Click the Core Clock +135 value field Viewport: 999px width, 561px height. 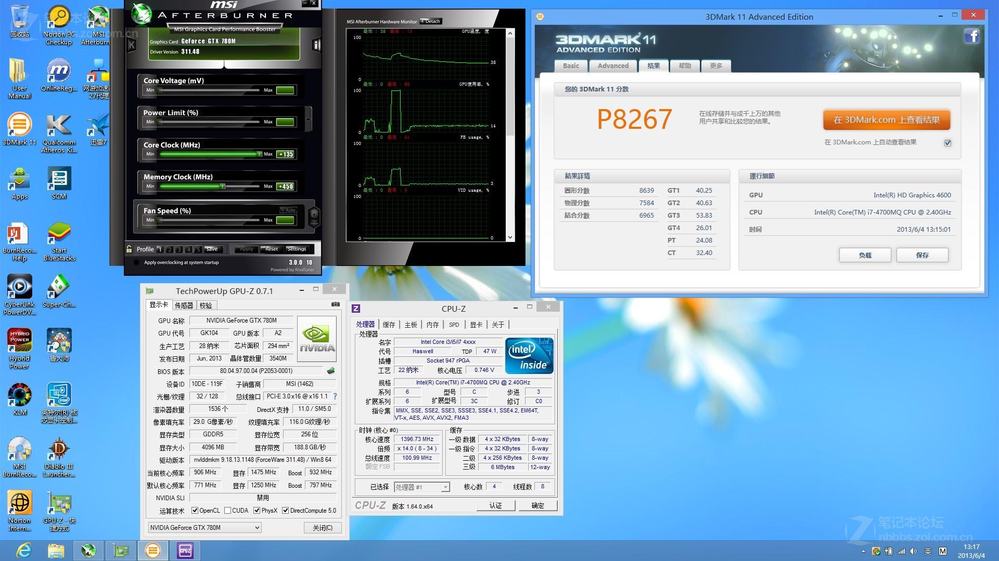tap(286, 154)
